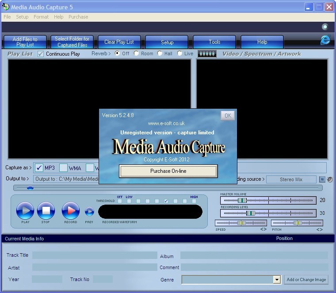Image resolution: width=336 pixels, height=293 pixels.
Task: Click the recorded waveform display
Action: (150, 212)
